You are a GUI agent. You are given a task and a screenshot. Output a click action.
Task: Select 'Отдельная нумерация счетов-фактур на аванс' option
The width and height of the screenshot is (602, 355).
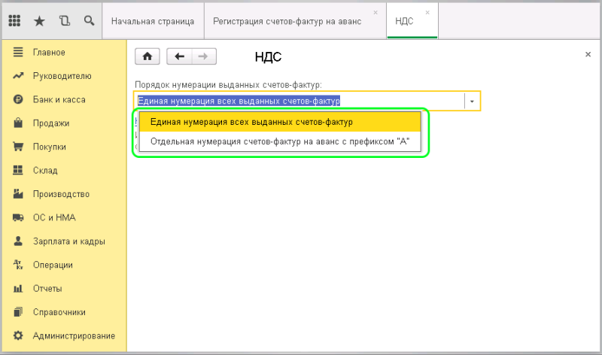280,141
